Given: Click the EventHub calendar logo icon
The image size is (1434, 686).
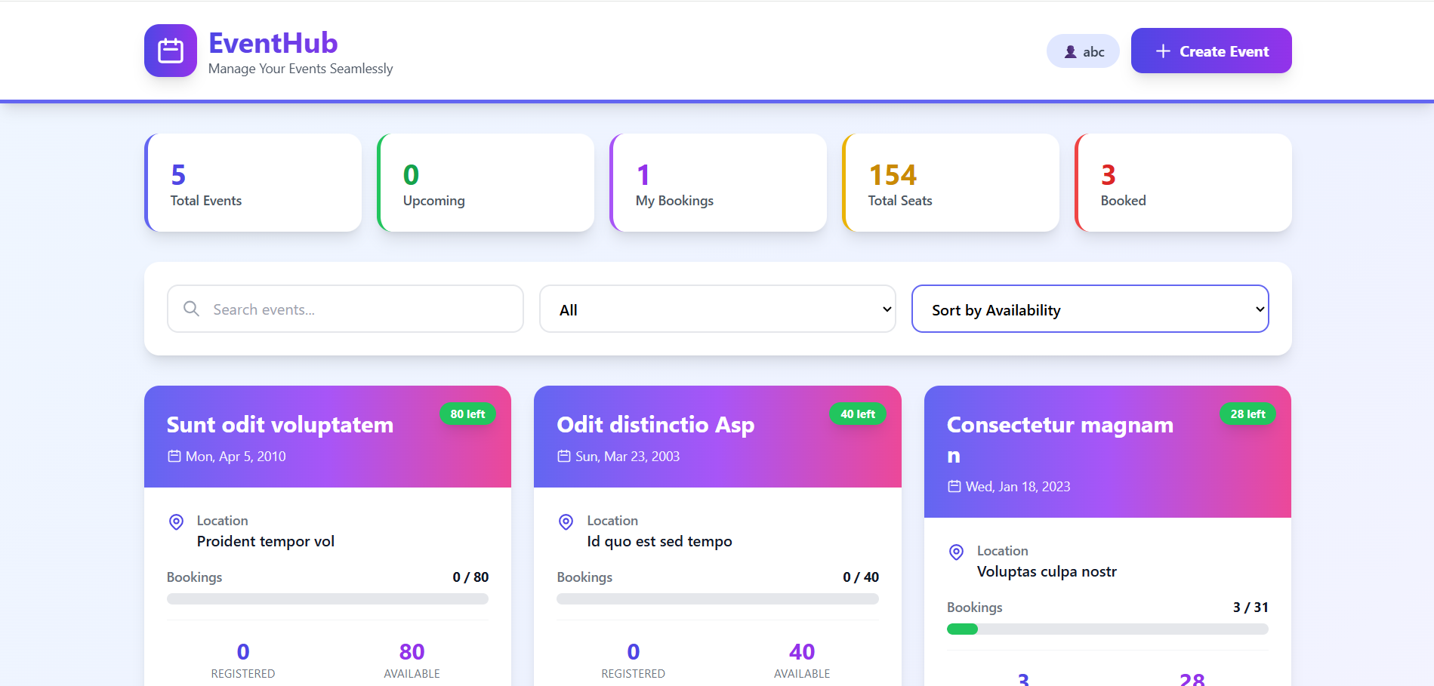Looking at the screenshot, I should point(171,51).
